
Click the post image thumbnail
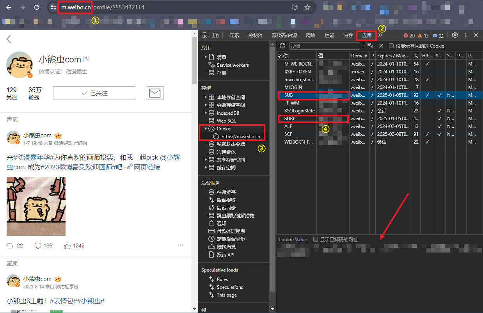(x=36, y=206)
